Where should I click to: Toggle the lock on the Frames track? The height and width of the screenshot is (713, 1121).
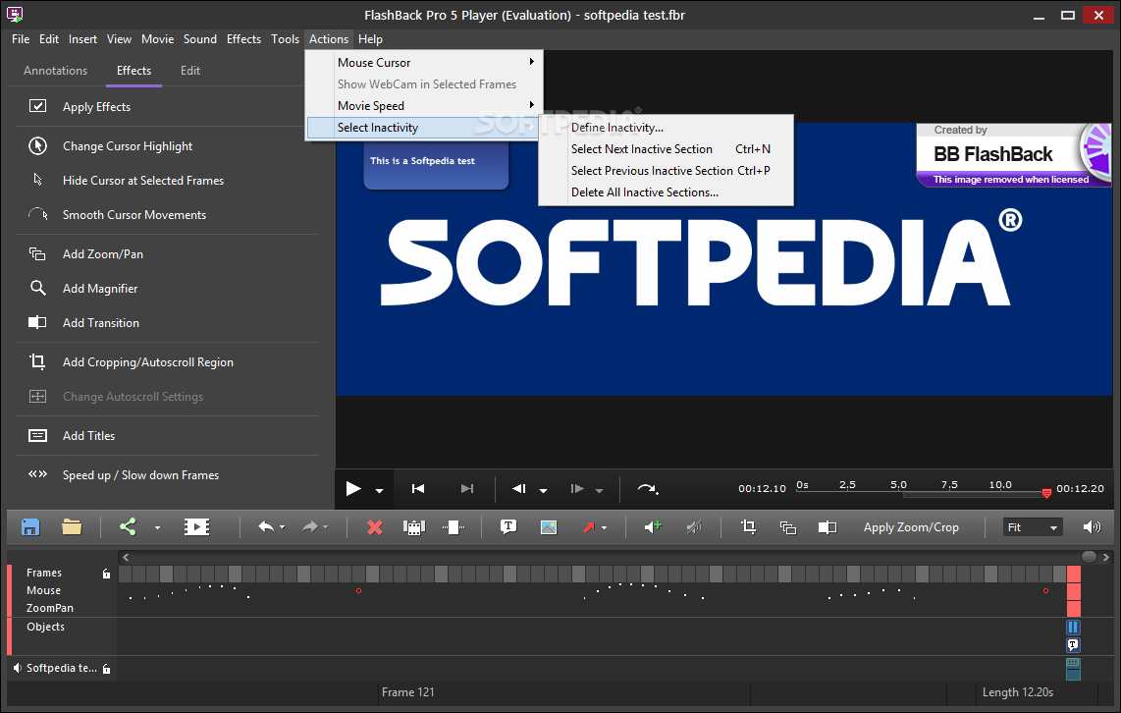(x=106, y=574)
